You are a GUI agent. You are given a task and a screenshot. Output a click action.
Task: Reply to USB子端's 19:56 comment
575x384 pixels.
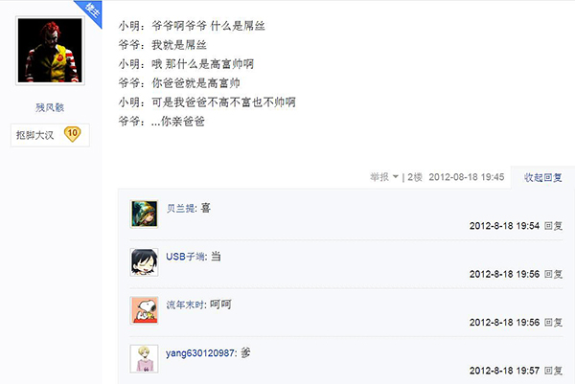[553, 274]
